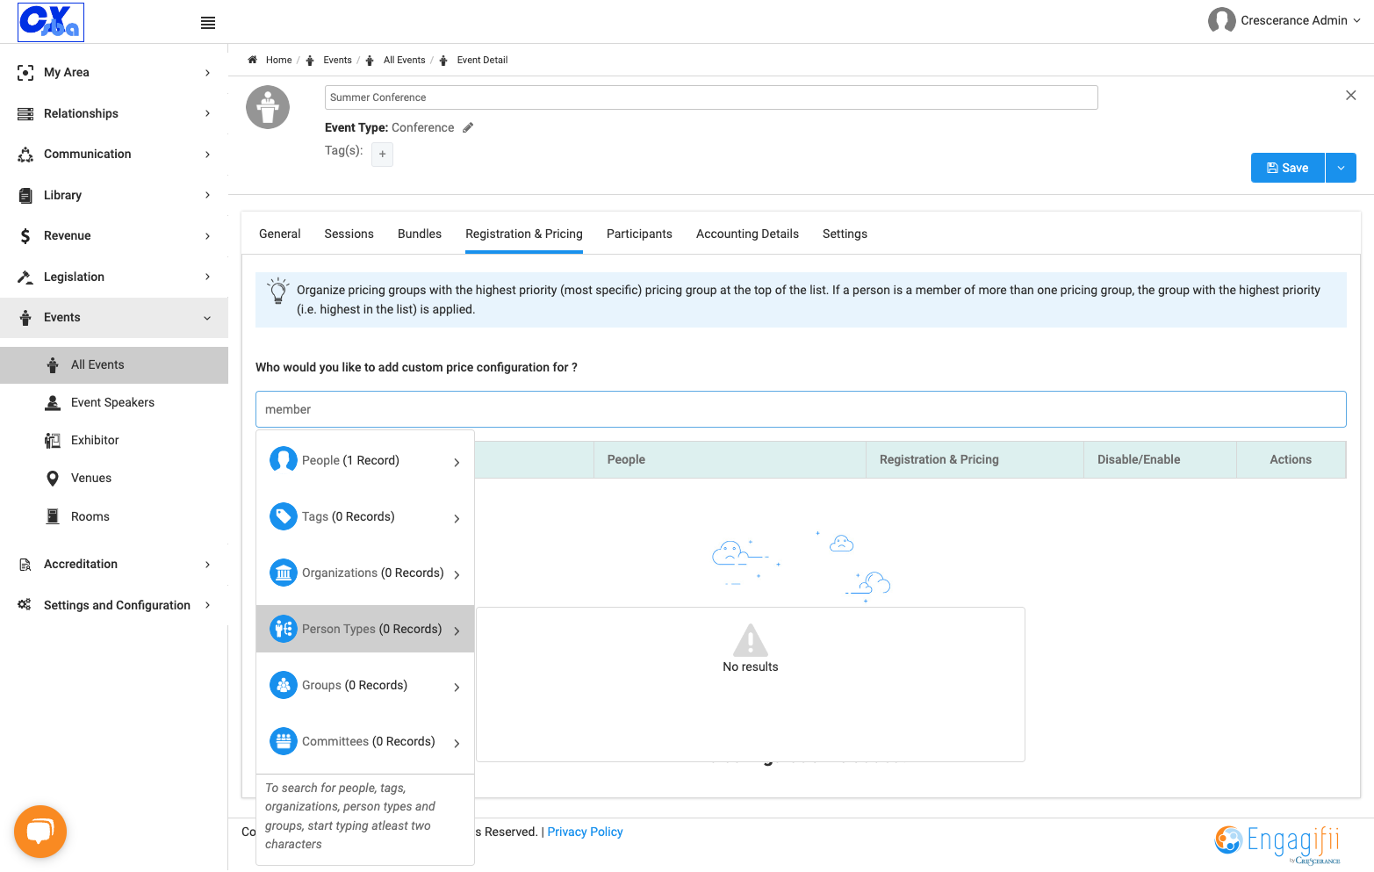Viewport: 1374px width, 872px height.
Task: Open the Participants tab
Action: [x=639, y=234]
